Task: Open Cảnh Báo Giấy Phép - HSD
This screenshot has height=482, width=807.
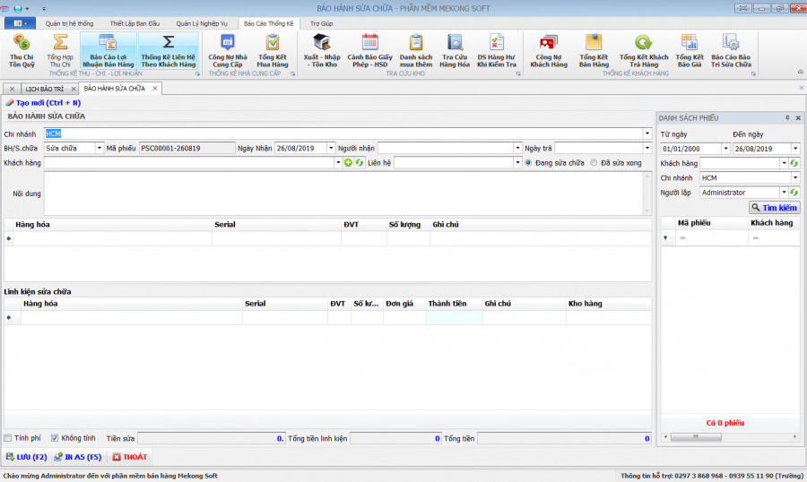Action: (369, 50)
